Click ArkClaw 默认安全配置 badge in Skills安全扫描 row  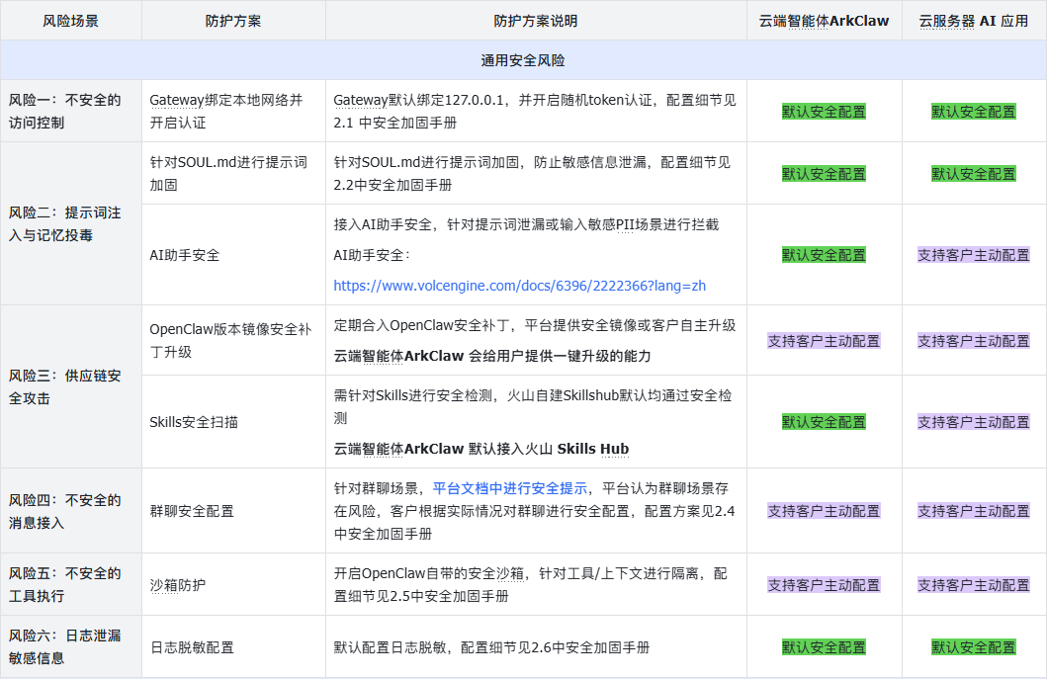coord(825,422)
